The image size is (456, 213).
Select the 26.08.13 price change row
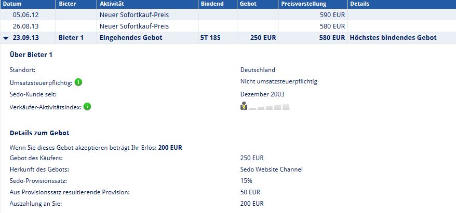pyautogui.click(x=228, y=26)
